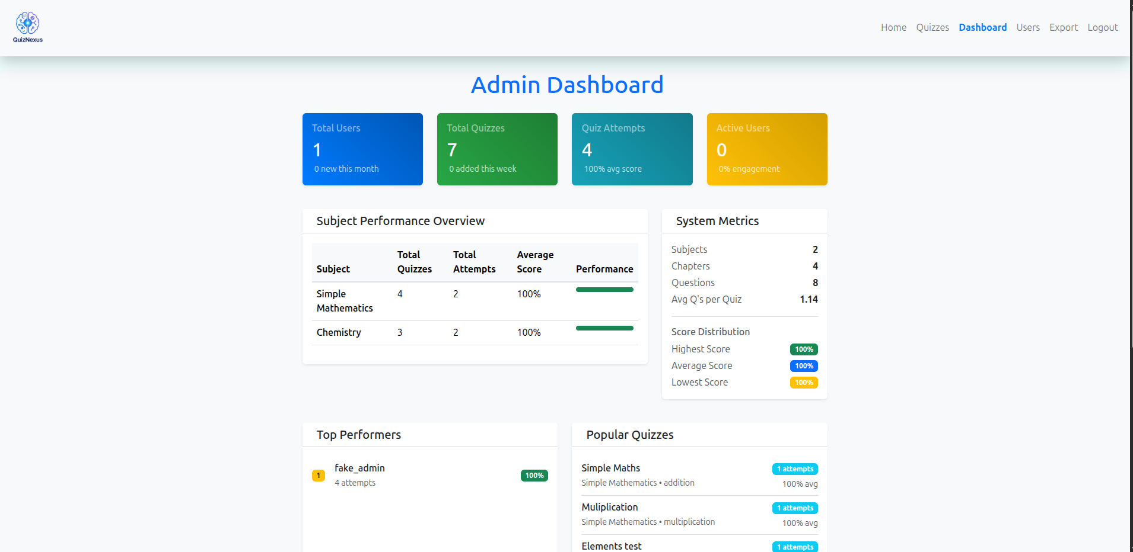Click '0 new this month' text
The image size is (1133, 552).
[346, 169]
